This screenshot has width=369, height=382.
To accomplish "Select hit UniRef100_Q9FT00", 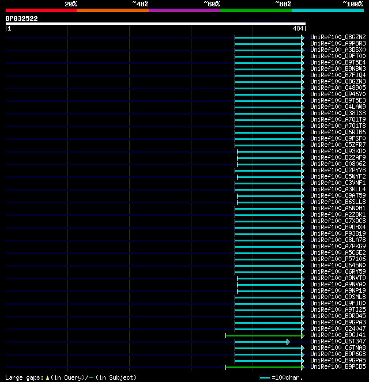I will pos(338,56).
